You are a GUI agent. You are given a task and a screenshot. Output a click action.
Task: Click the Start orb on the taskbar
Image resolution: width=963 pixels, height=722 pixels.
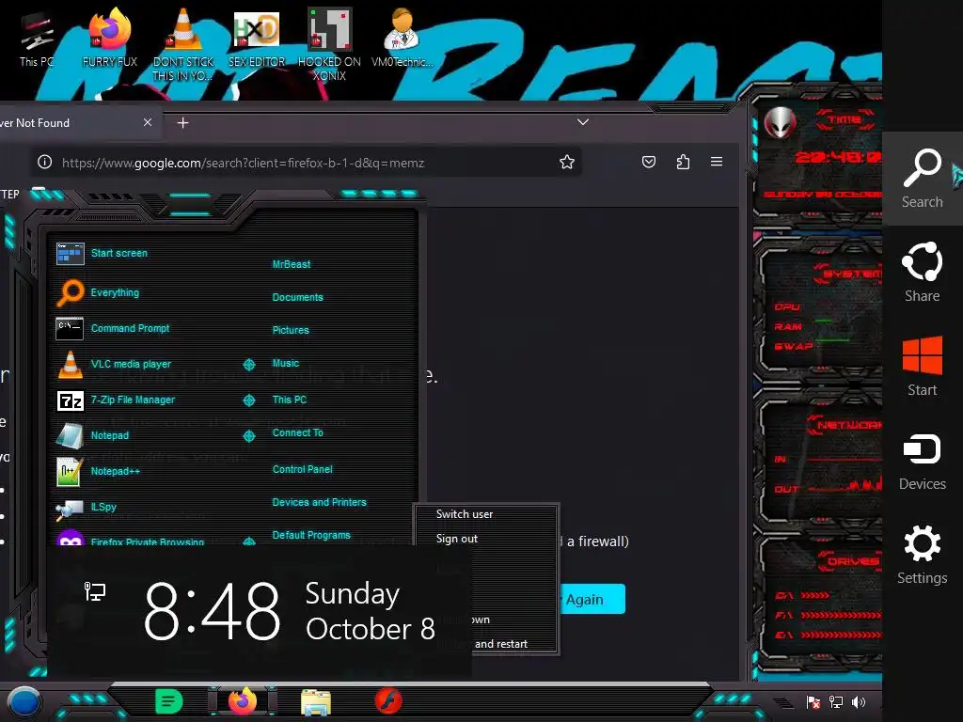pyautogui.click(x=24, y=701)
